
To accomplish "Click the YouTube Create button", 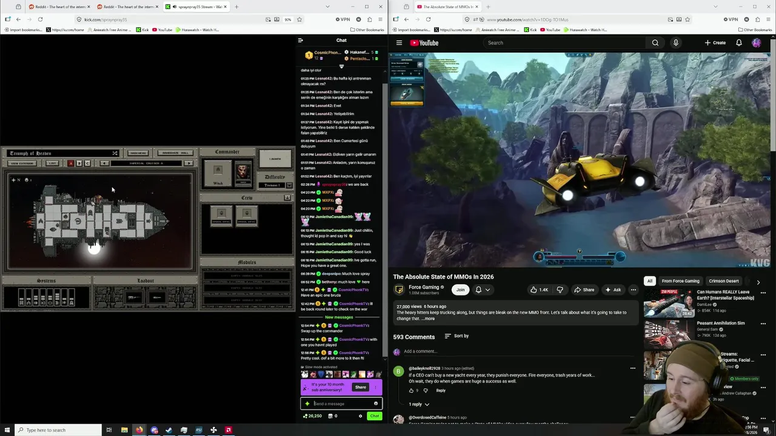I will (715, 43).
